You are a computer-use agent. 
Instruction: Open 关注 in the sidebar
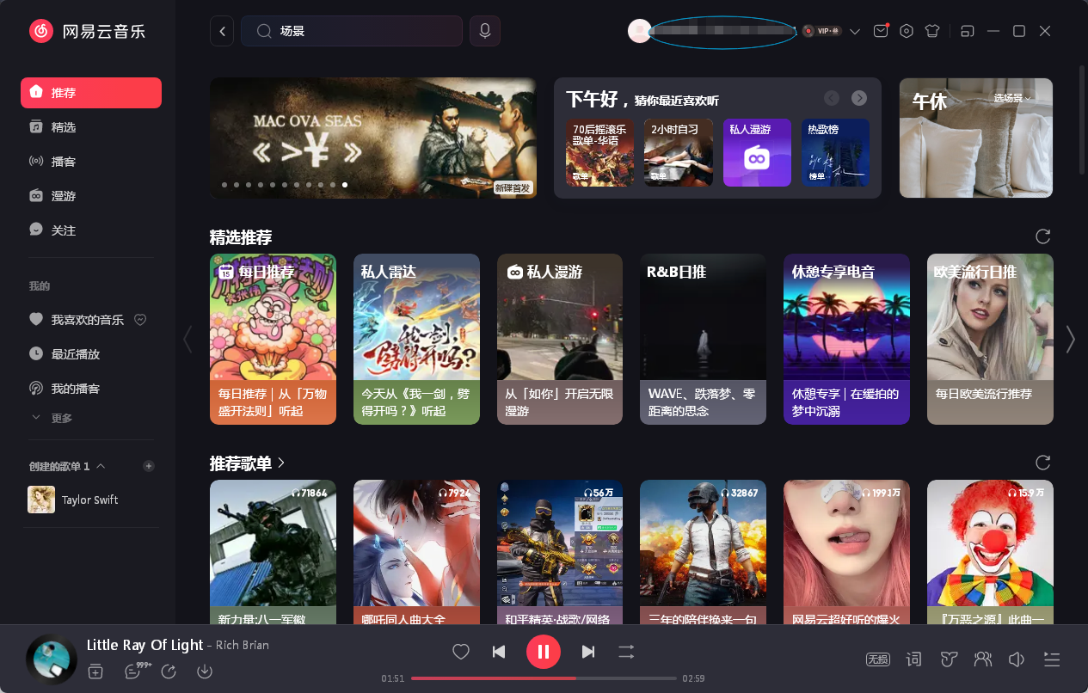click(x=91, y=230)
